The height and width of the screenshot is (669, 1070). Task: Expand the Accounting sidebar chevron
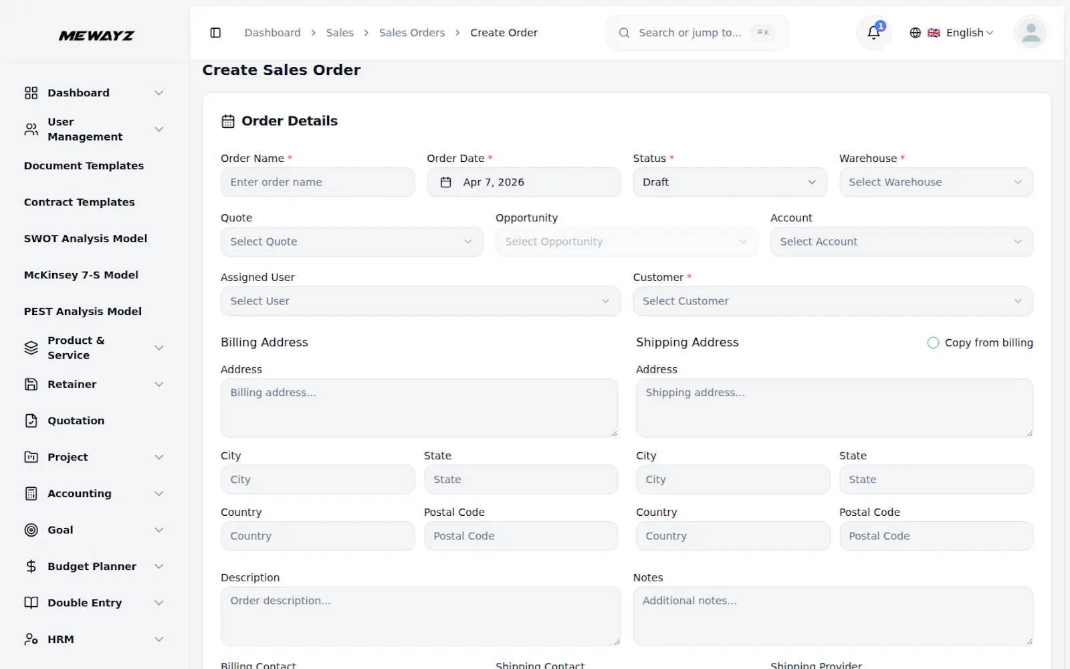[x=159, y=494]
